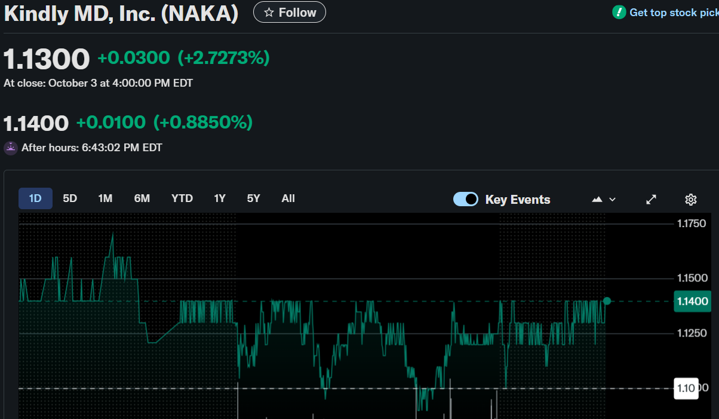
Task: Expand the chart to full screen
Action: (x=652, y=199)
